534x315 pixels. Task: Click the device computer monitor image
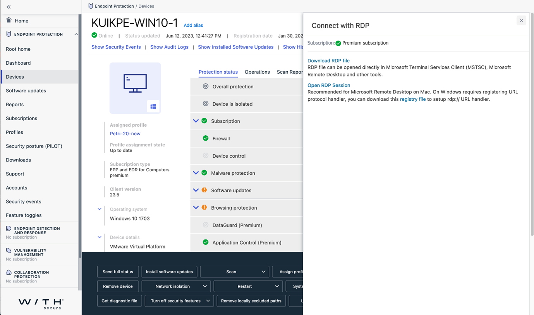[135, 83]
